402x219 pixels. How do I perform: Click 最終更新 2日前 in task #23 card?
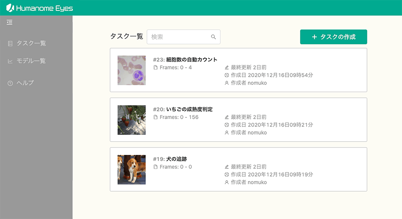(249, 68)
